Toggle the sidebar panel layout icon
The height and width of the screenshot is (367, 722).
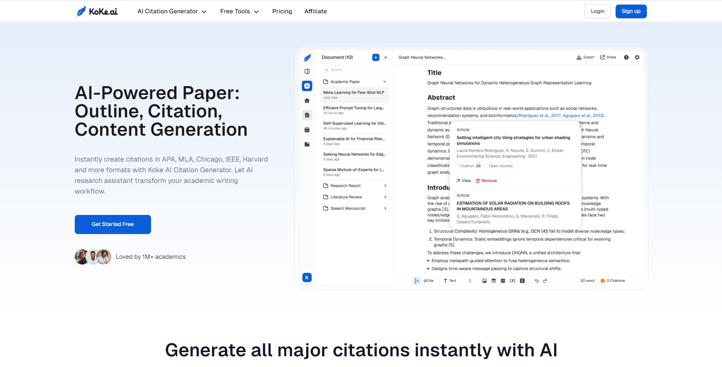click(x=307, y=71)
